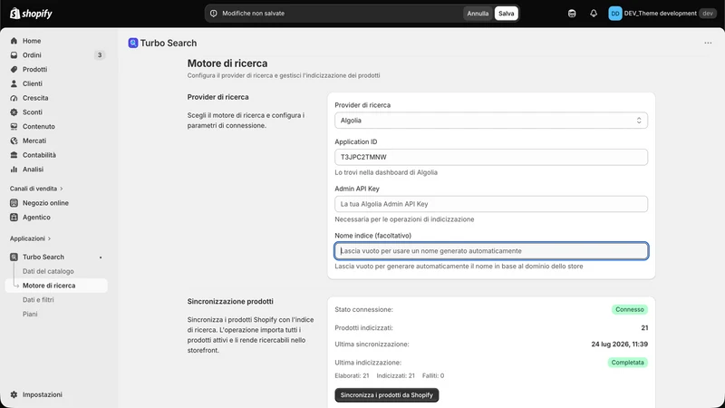The height and width of the screenshot is (408, 725).
Task: Open the Negozio online store icon
Action: [14, 203]
